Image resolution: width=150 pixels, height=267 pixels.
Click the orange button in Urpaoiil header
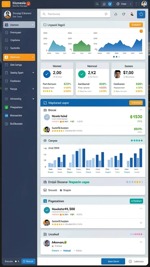pos(136,25)
